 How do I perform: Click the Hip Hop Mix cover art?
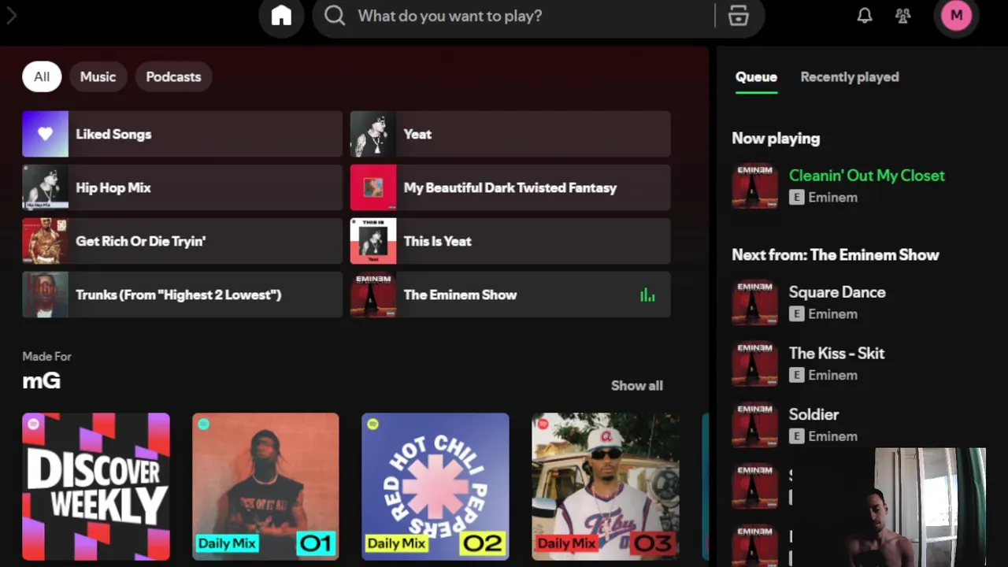click(x=45, y=187)
